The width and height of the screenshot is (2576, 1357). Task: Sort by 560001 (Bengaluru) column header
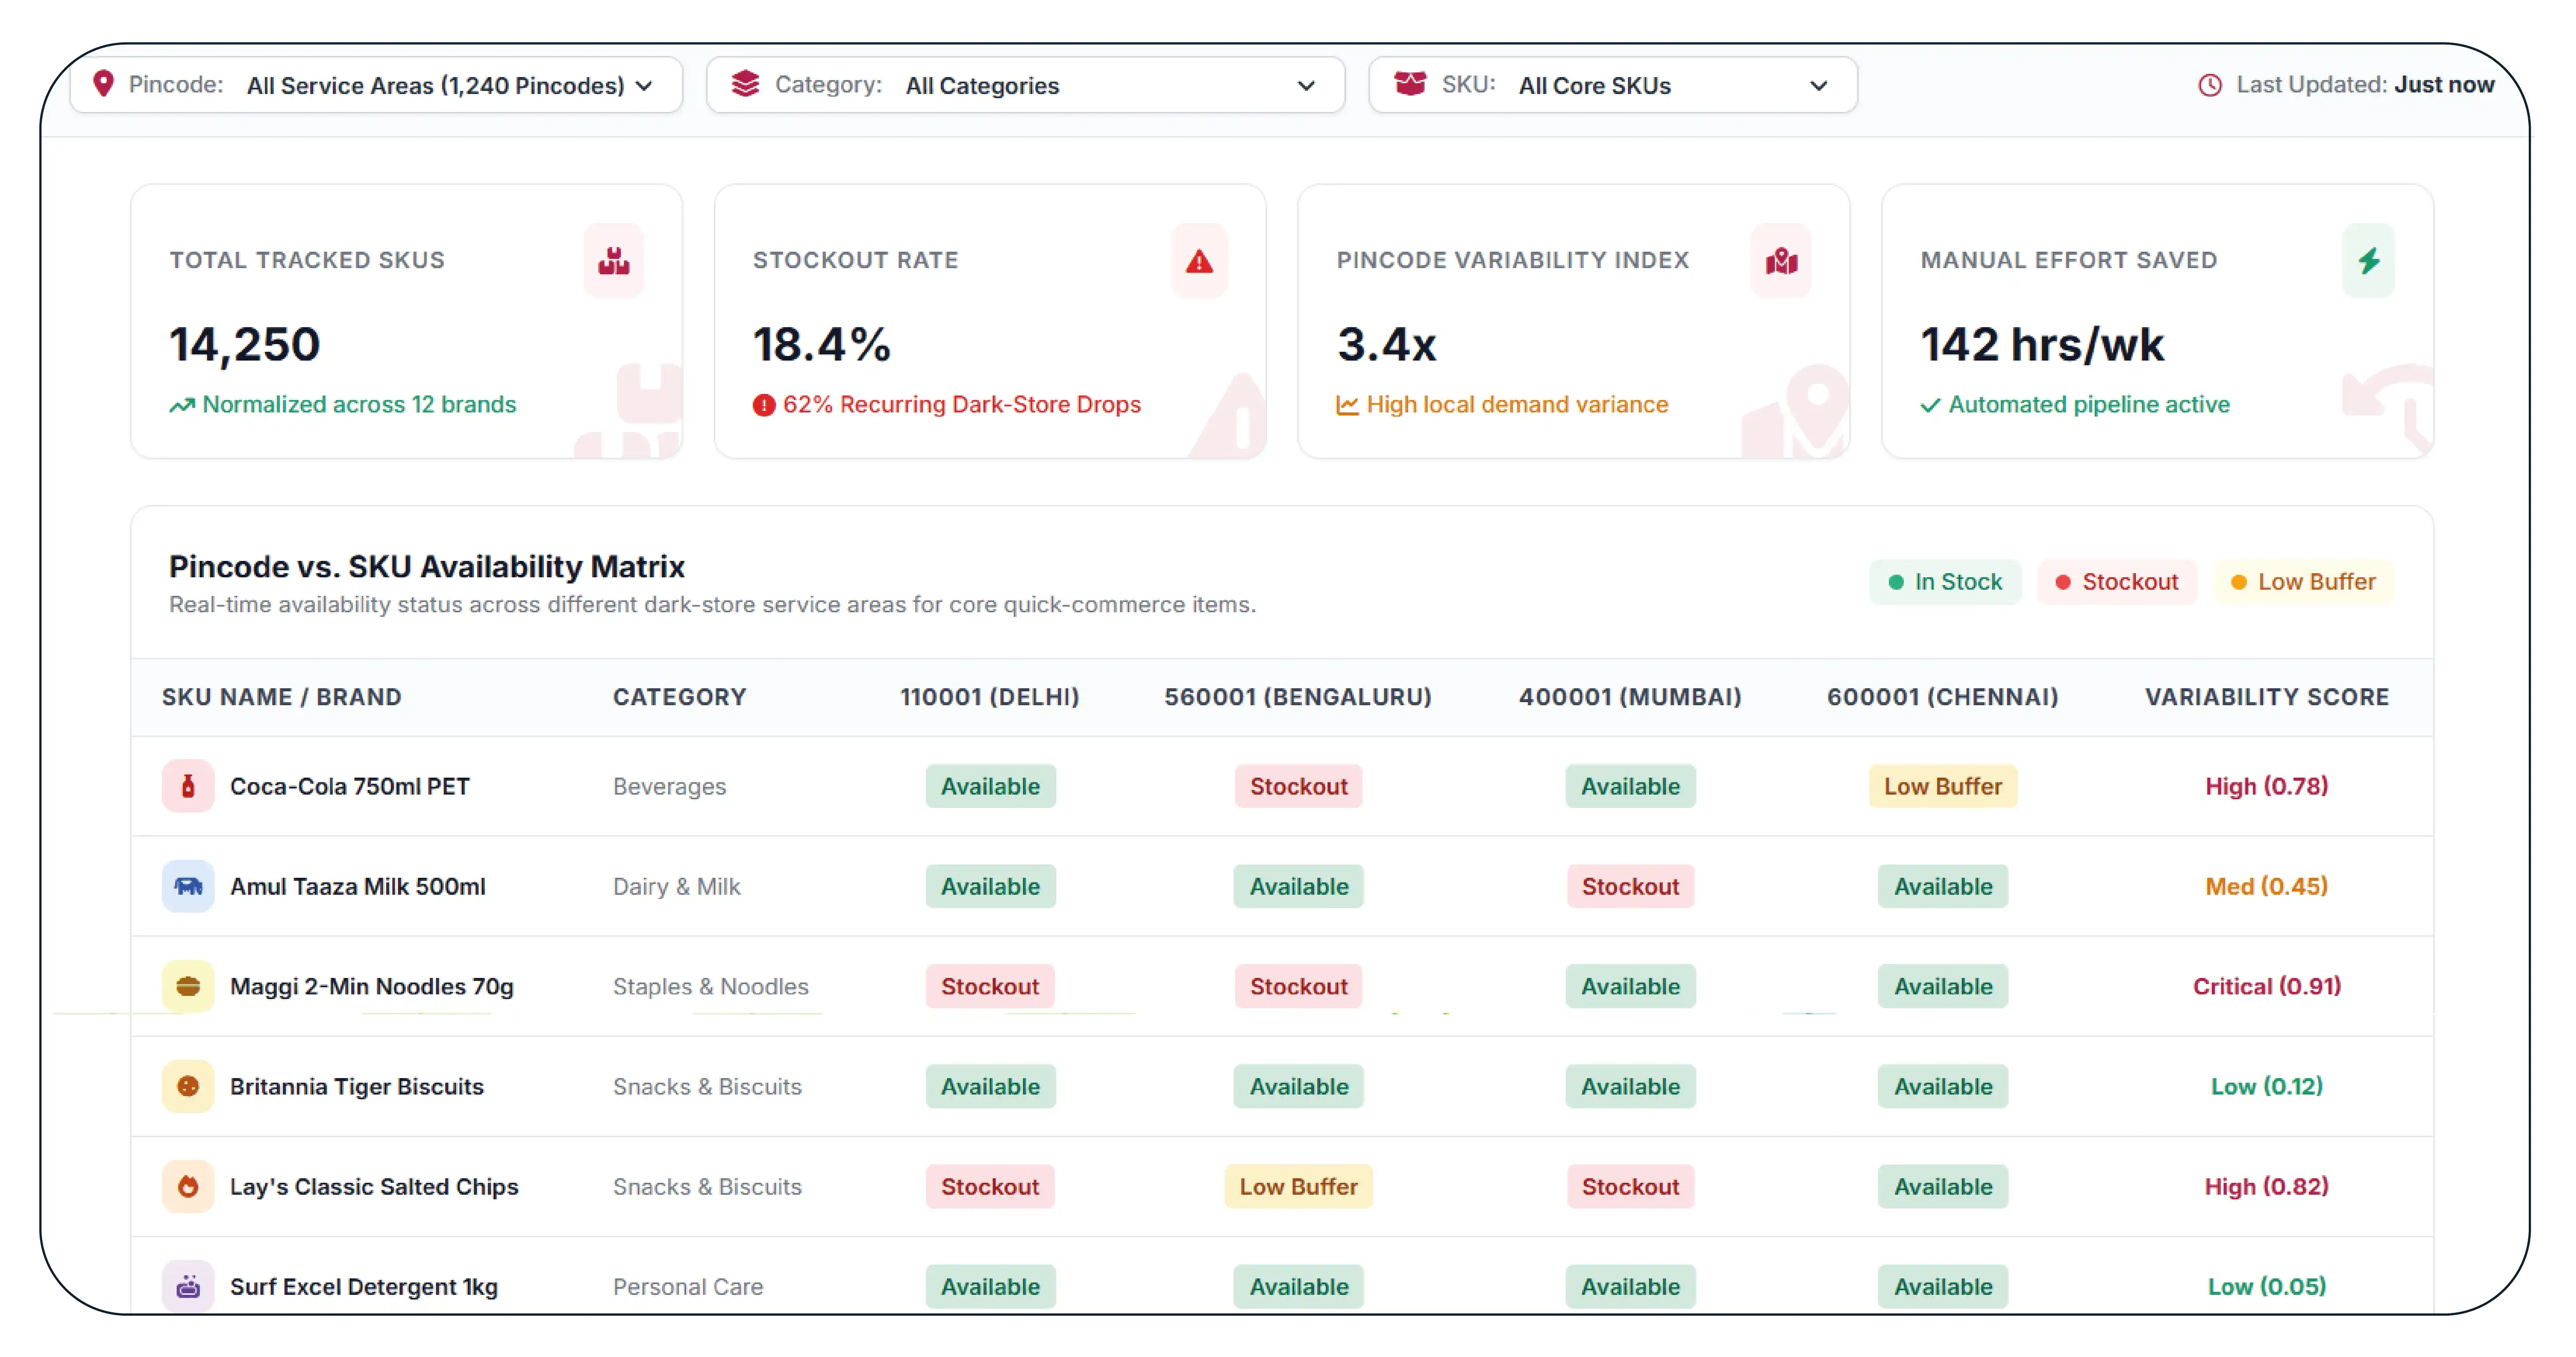[1298, 697]
